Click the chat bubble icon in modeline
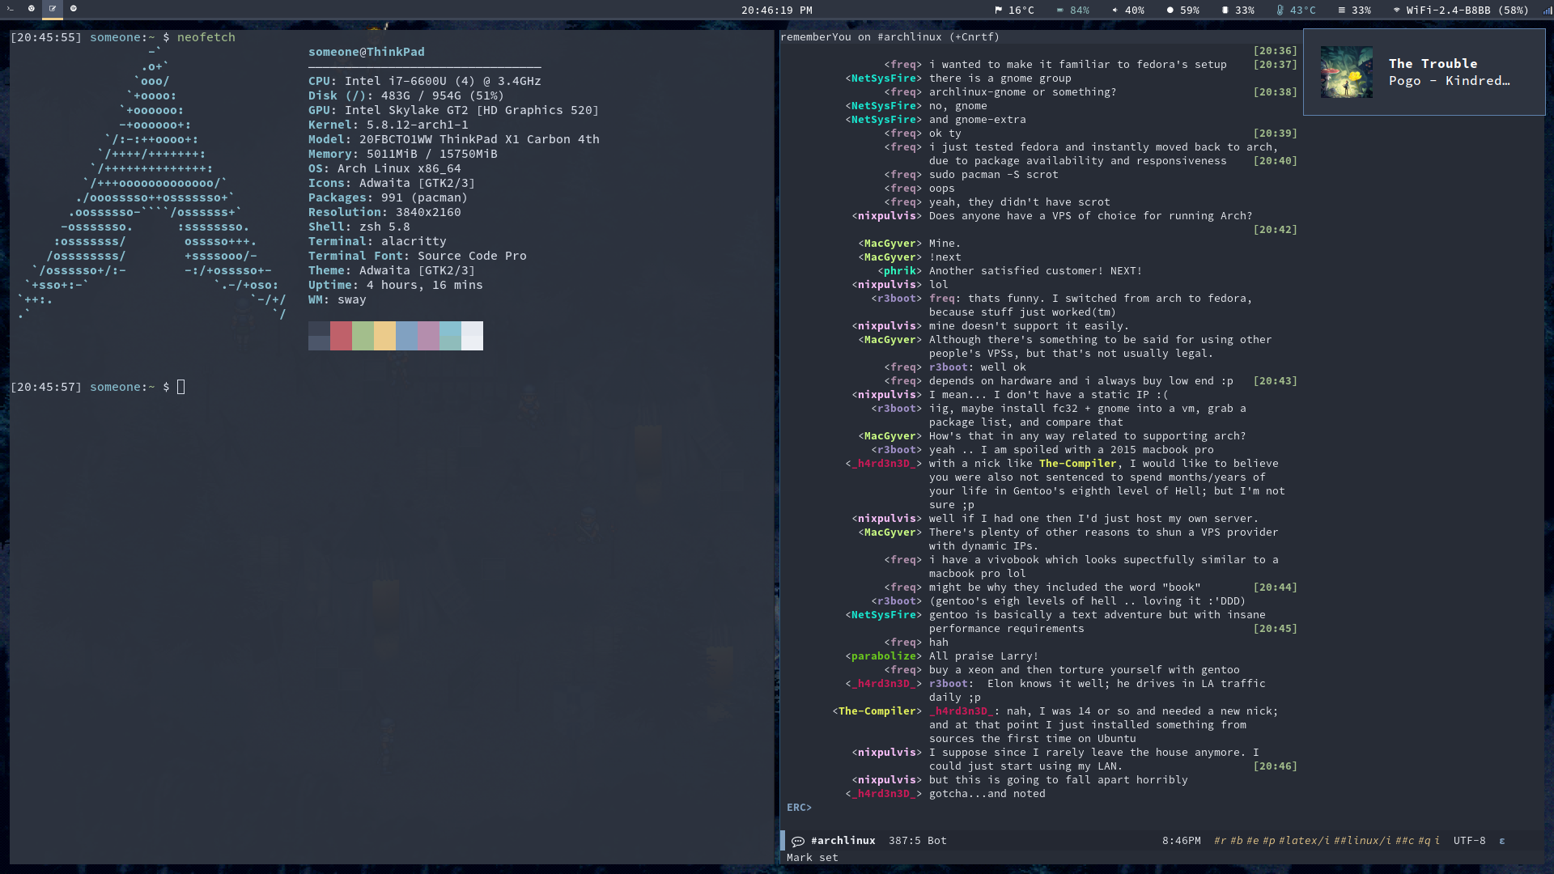Image resolution: width=1554 pixels, height=874 pixels. (797, 841)
